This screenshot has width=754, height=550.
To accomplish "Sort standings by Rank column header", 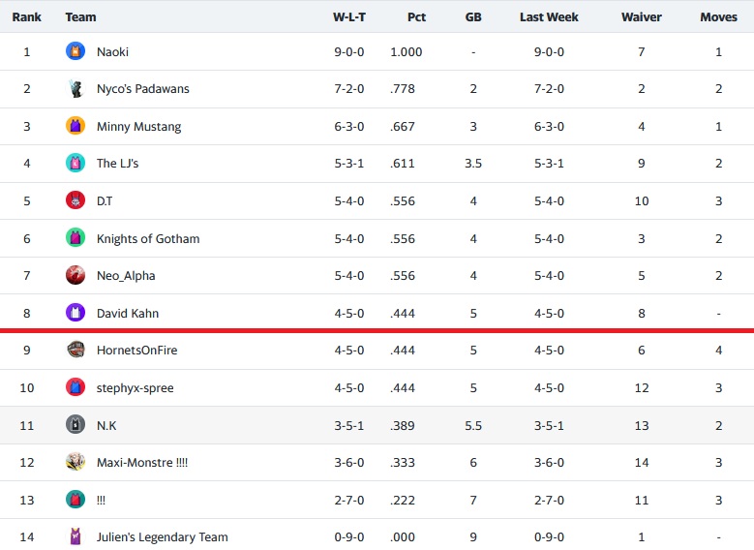I will 26,16.
